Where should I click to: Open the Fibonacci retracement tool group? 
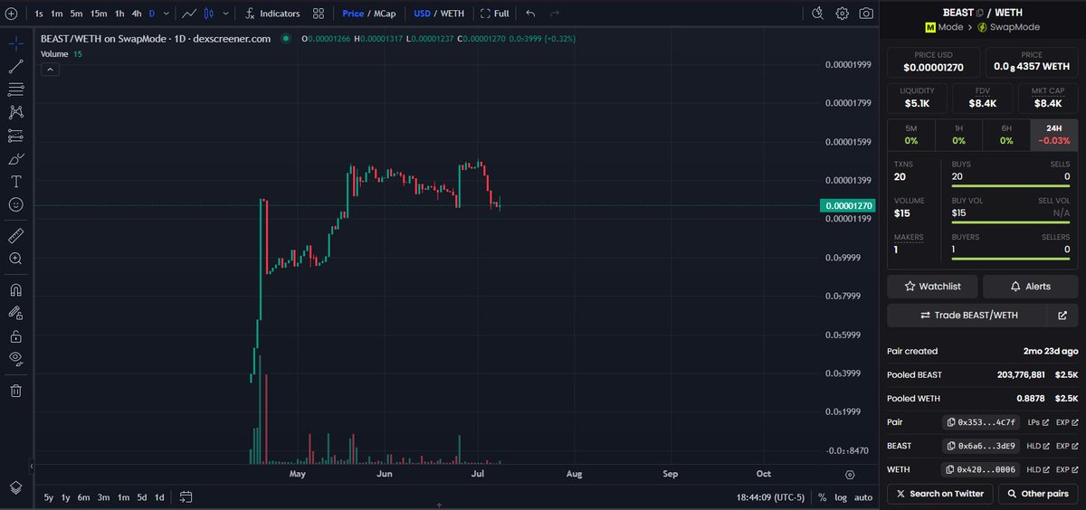tap(15, 89)
